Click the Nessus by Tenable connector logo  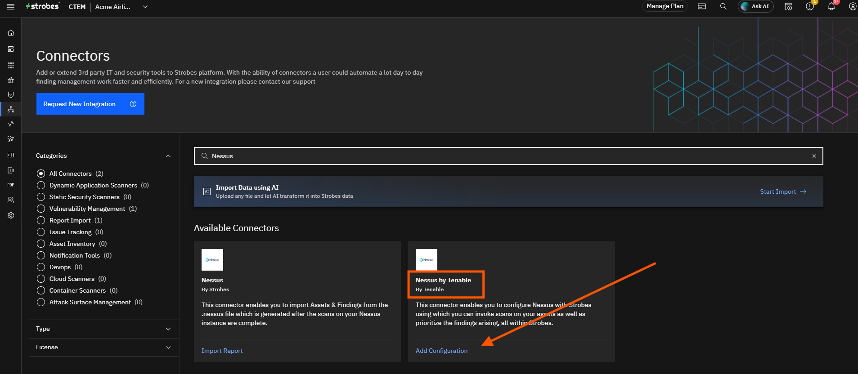[427, 260]
